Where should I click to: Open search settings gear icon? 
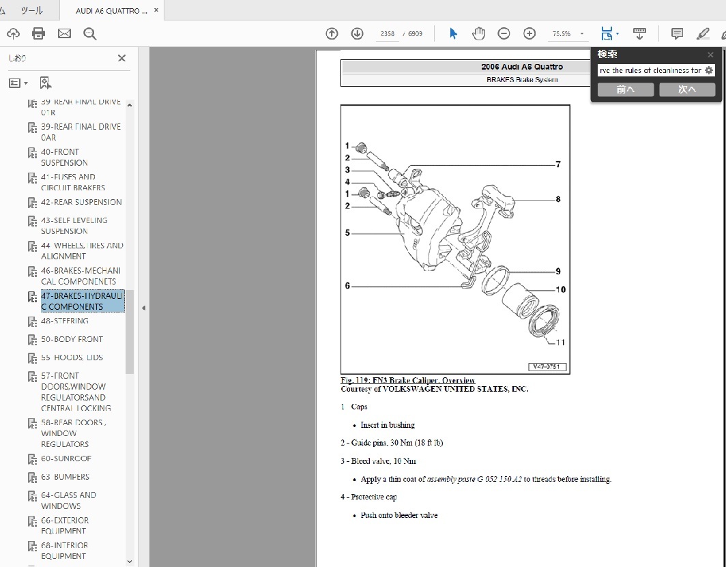pos(709,70)
